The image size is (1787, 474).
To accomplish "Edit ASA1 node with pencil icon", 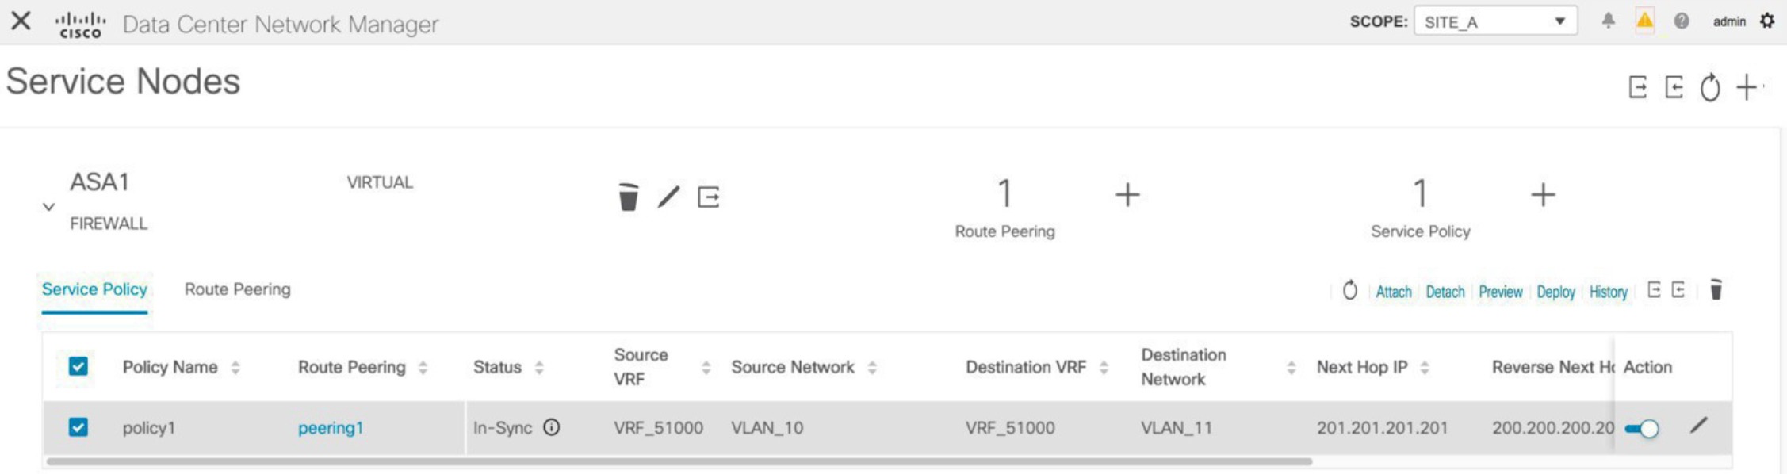I will 669,197.
